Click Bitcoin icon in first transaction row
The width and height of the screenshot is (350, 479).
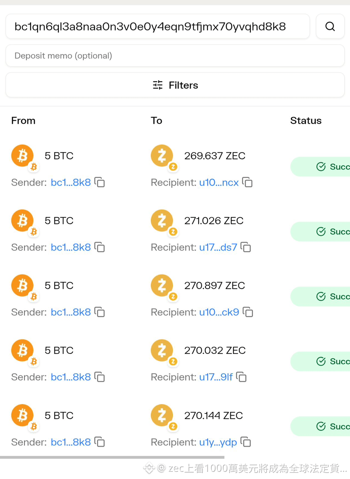coord(22,156)
